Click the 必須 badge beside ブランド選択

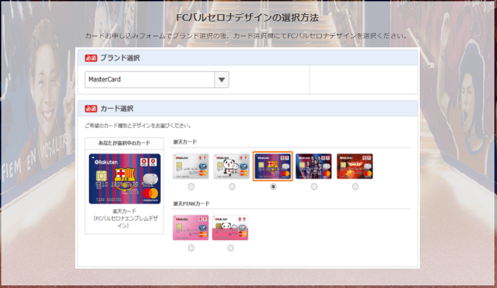click(91, 58)
